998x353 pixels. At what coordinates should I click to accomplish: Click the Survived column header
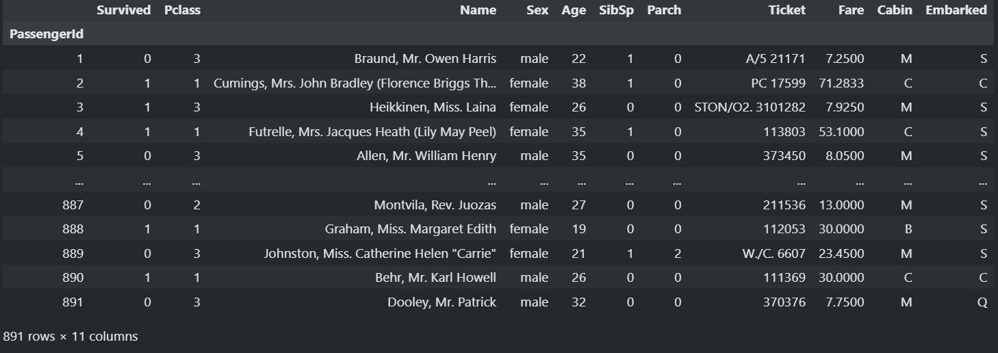124,10
